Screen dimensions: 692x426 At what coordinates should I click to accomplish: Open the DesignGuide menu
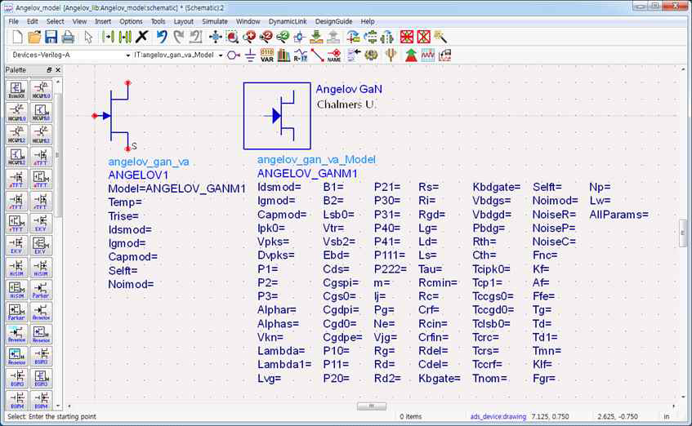pos(332,20)
